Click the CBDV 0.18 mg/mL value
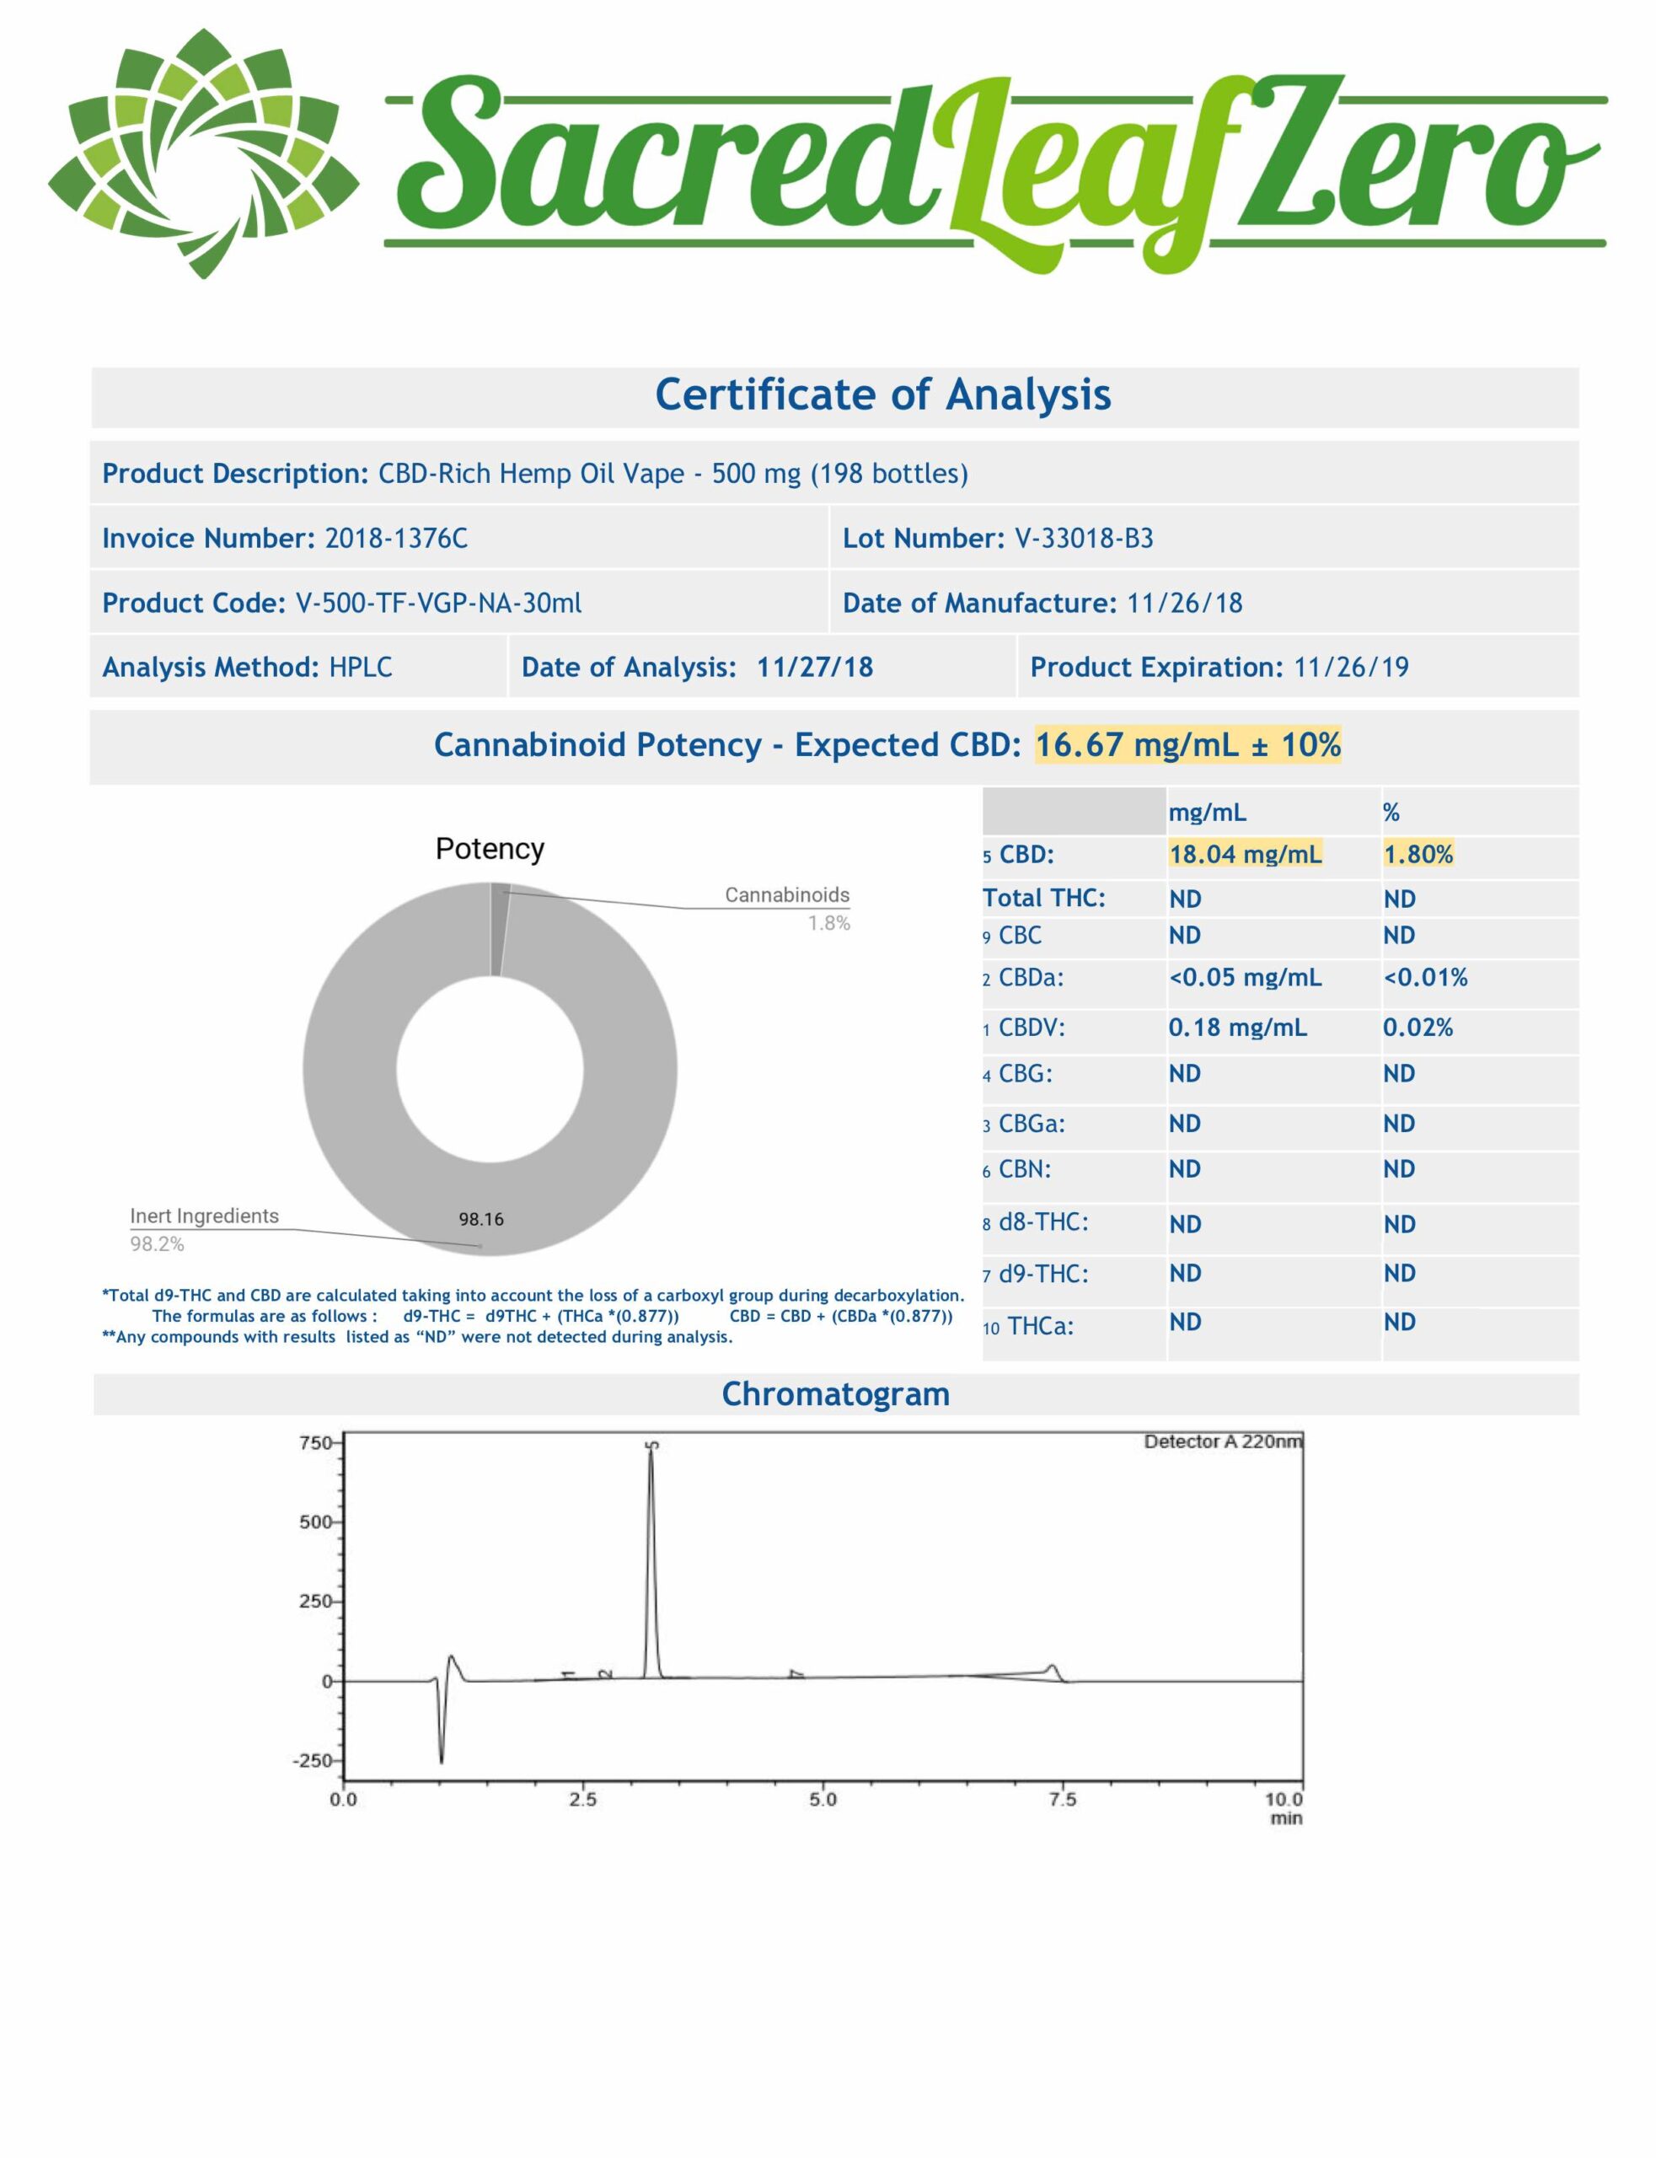1656x2158 pixels. [1237, 1028]
